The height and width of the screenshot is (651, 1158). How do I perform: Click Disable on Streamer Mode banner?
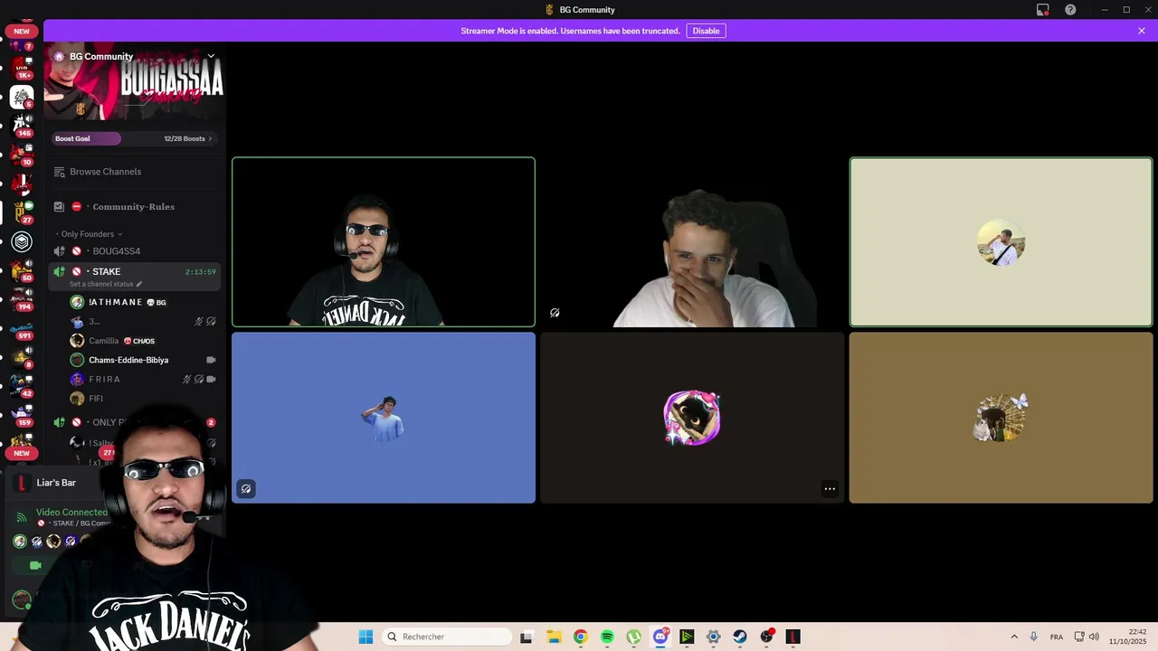(706, 31)
